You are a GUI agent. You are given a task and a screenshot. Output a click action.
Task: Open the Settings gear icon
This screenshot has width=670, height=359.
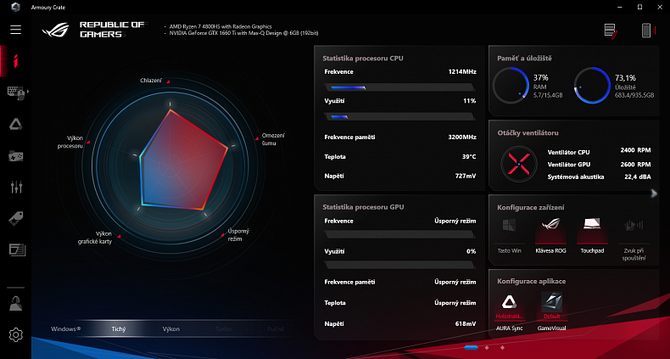(16, 334)
